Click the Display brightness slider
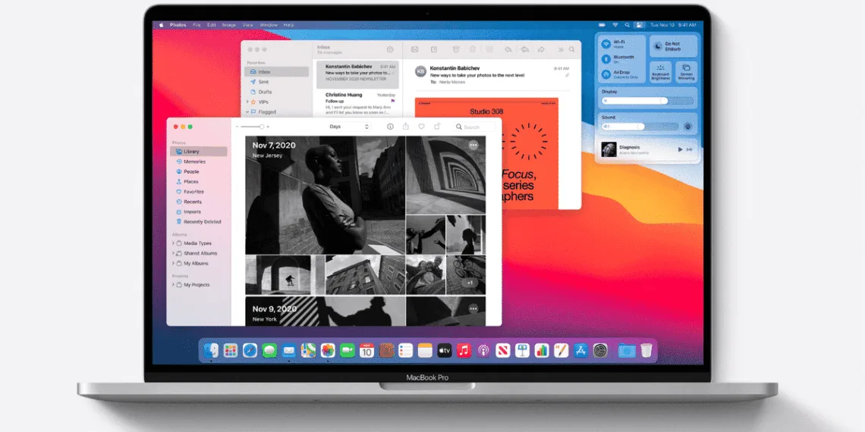The height and width of the screenshot is (432, 865). click(634, 100)
